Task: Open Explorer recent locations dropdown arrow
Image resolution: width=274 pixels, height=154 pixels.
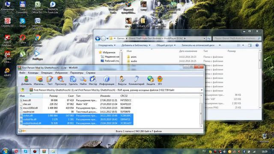Action: point(107,38)
